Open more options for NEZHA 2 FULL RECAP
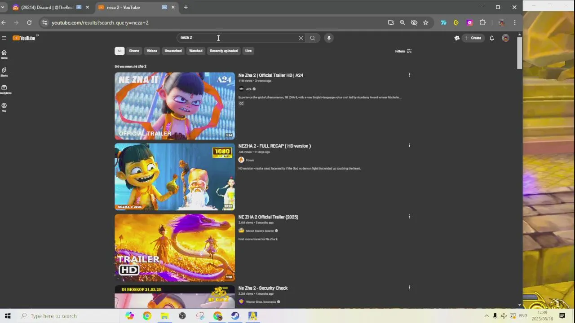The image size is (575, 323). 409,145
